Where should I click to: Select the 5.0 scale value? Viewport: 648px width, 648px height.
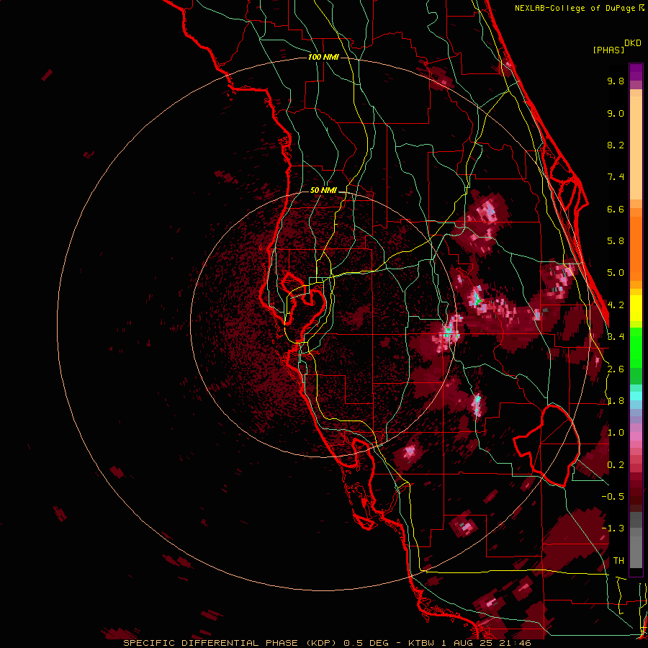(x=616, y=273)
